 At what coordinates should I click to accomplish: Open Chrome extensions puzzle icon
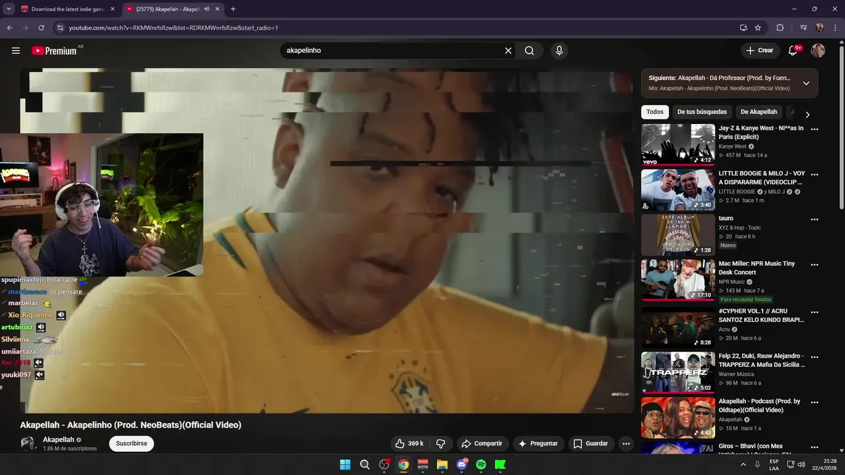pos(780,28)
